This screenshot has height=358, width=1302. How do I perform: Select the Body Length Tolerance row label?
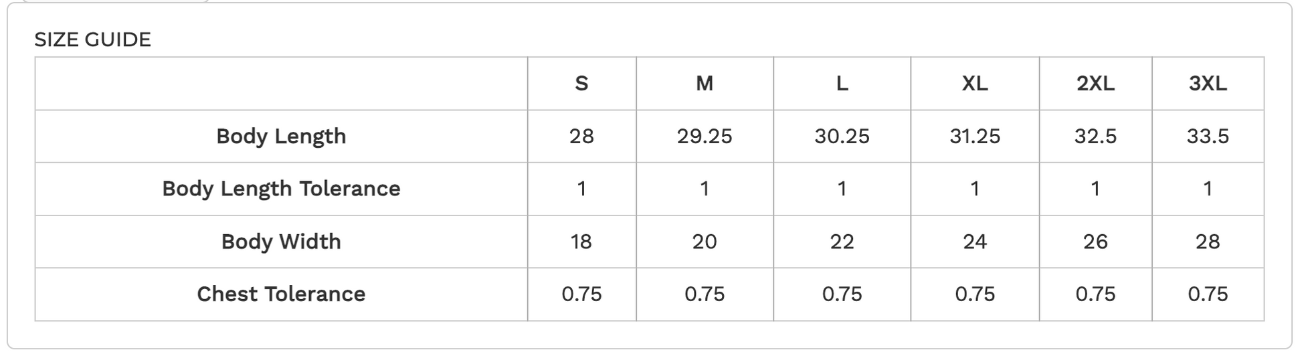281,189
